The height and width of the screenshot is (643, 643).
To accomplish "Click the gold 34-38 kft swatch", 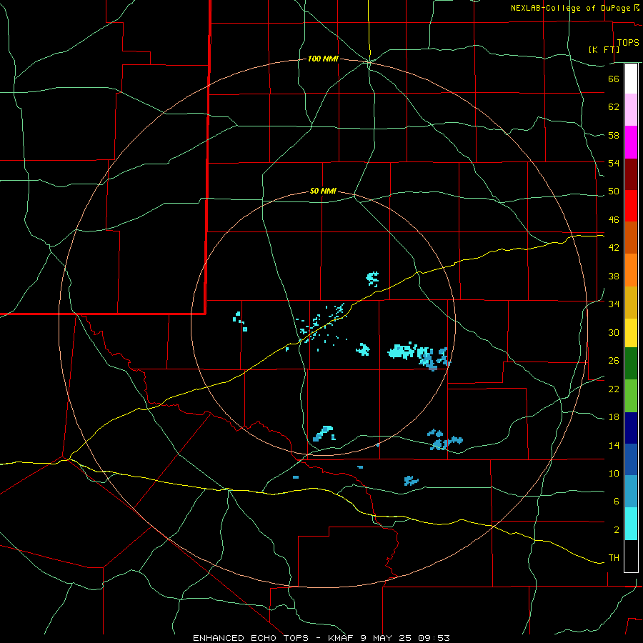I will click(x=631, y=302).
